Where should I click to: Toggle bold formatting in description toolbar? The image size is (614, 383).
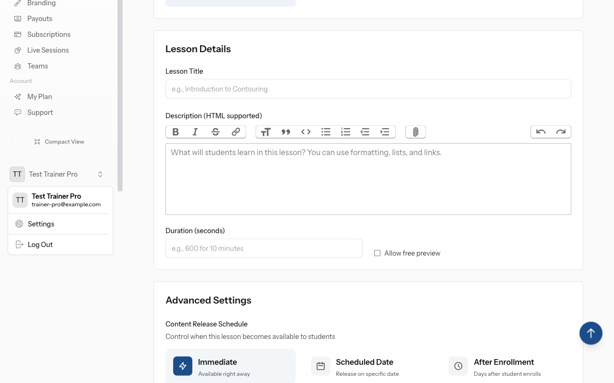coord(176,132)
